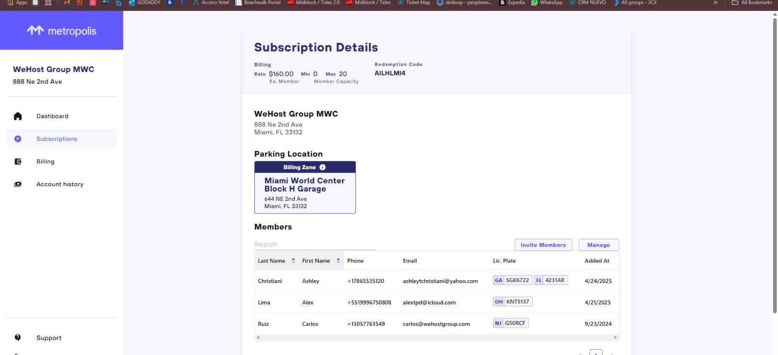Sort members by Last Name
This screenshot has width=778, height=355.
(276, 261)
